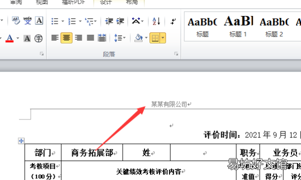Sort the selection with the A-Z button
This screenshot has height=180, width=301.
pyautogui.click(x=156, y=21)
